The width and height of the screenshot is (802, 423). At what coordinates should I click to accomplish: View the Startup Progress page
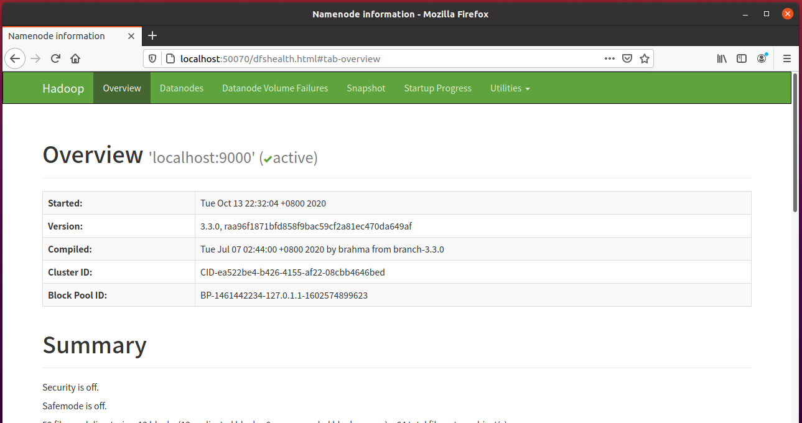coord(437,88)
